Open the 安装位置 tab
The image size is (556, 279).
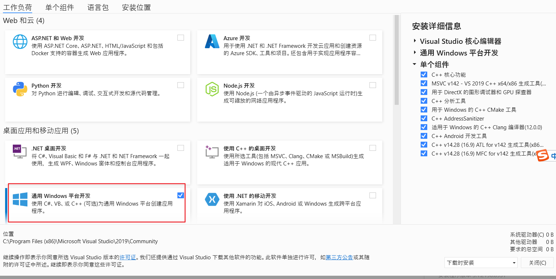coord(136,7)
